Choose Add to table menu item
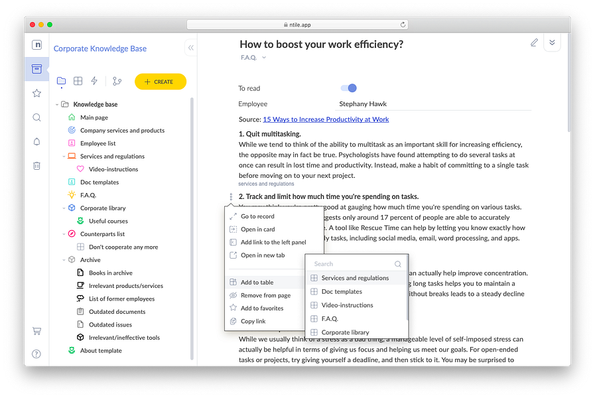Viewport: 595px width, 398px height. (x=265, y=283)
